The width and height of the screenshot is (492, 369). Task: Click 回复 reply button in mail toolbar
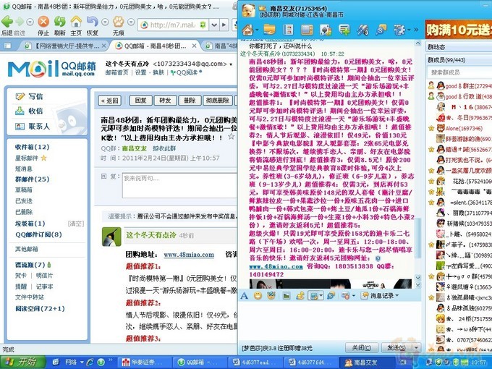pyautogui.click(x=141, y=101)
